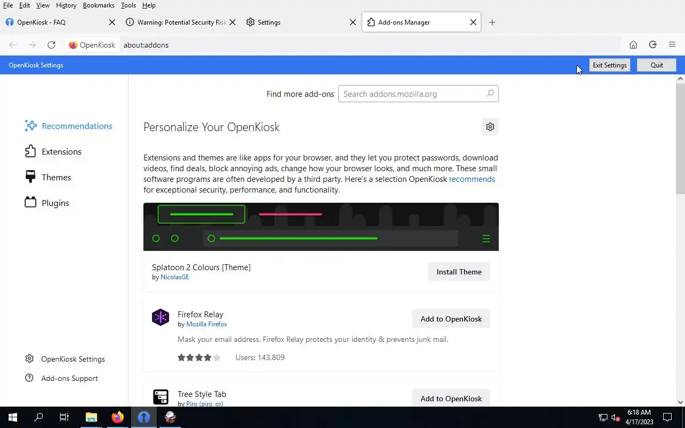
Task: Open author link NicolasGE
Action: 174,277
